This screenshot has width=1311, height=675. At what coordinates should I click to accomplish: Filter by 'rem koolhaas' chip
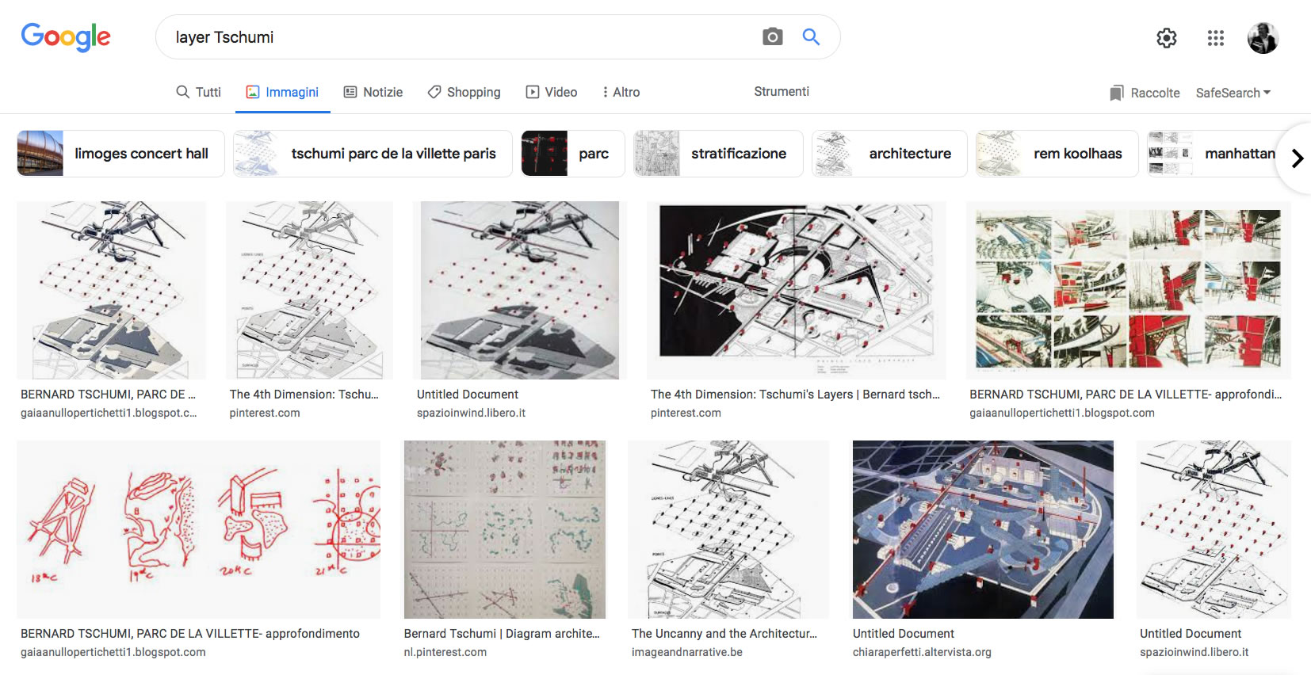click(x=1057, y=154)
